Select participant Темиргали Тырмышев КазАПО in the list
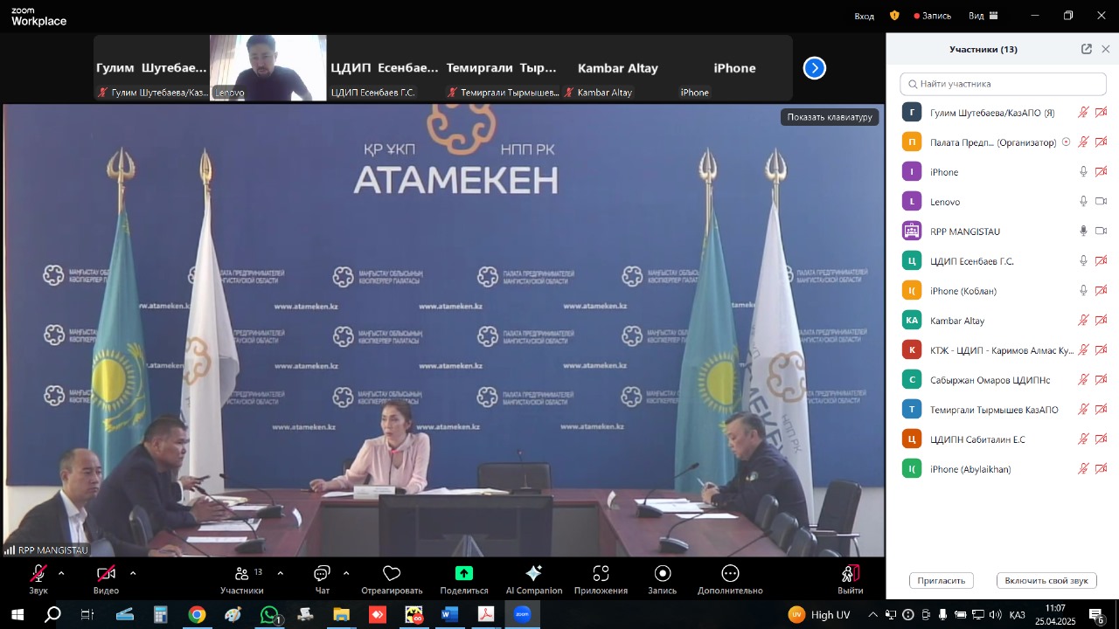Image resolution: width=1119 pixels, height=629 pixels. [x=1004, y=410]
